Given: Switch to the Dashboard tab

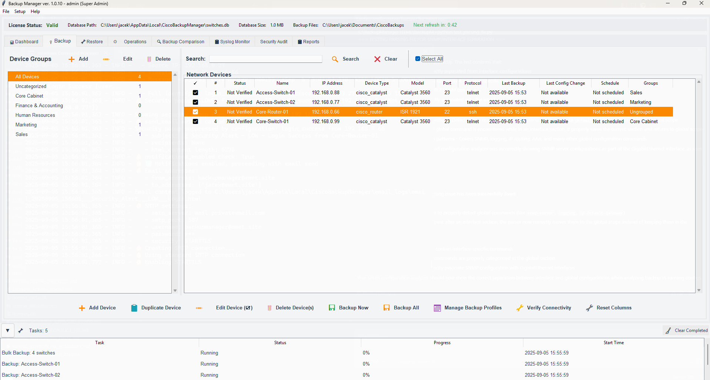Looking at the screenshot, I should (24, 42).
